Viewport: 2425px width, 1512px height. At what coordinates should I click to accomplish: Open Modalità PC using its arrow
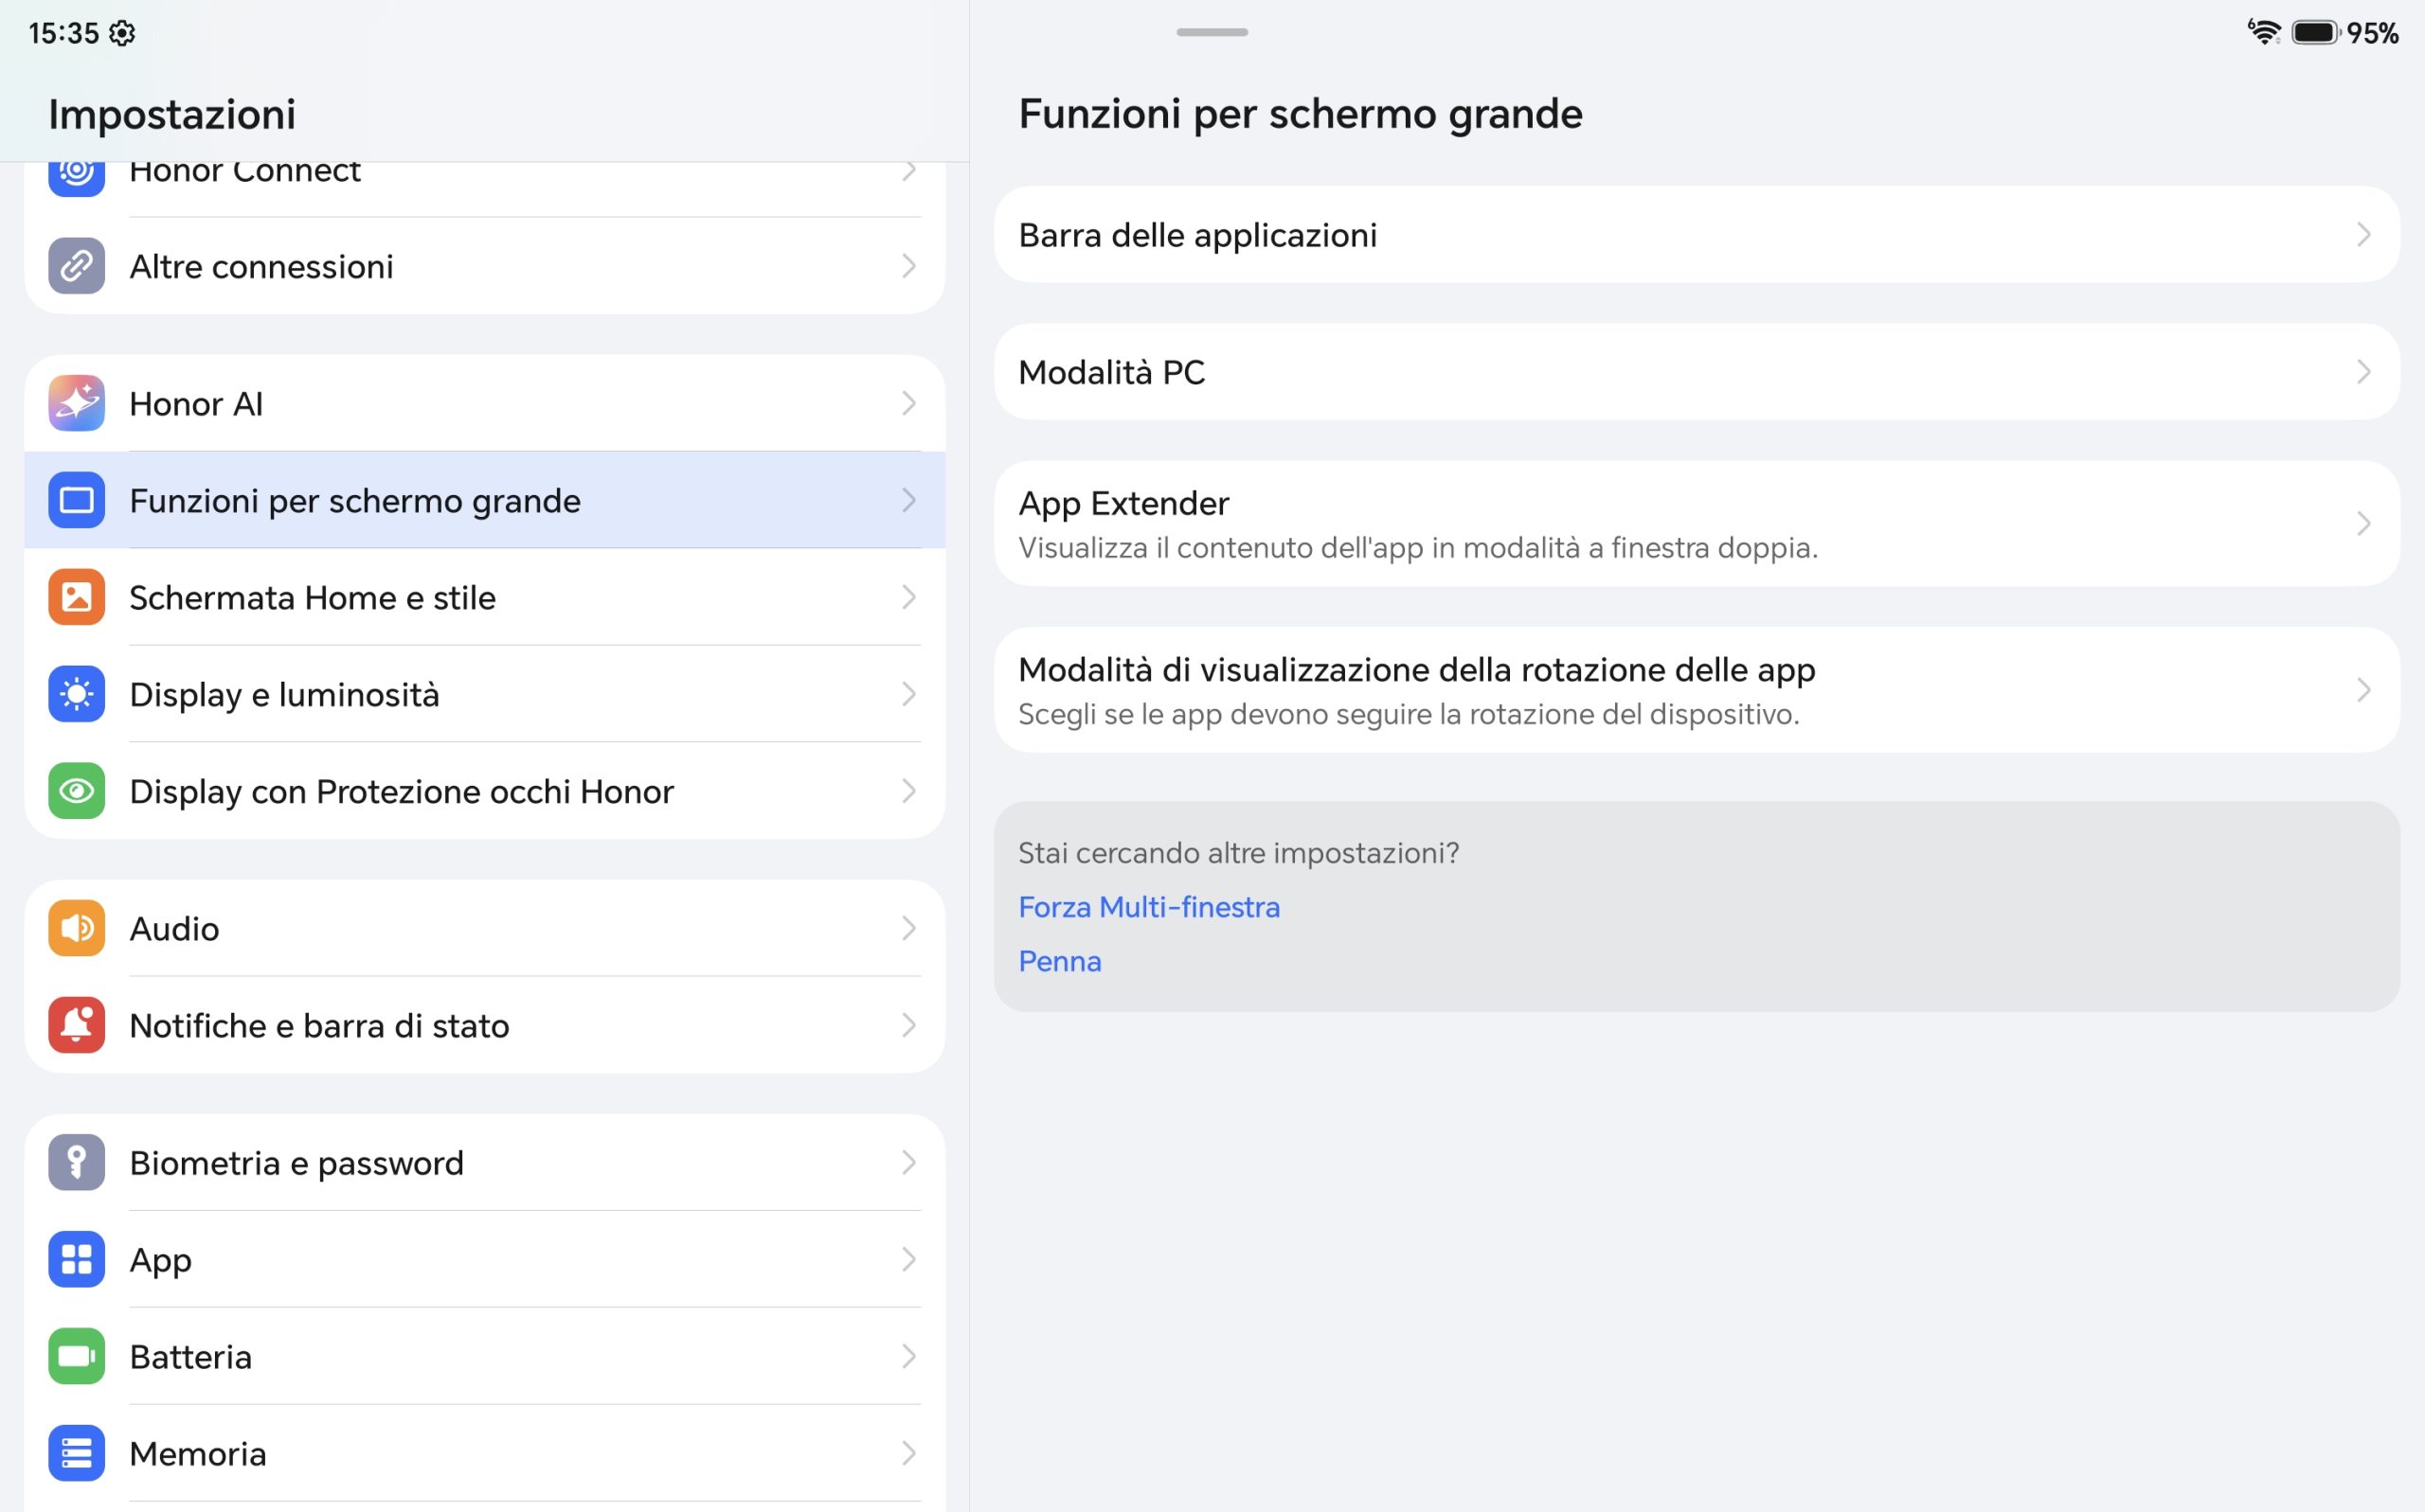2363,372
